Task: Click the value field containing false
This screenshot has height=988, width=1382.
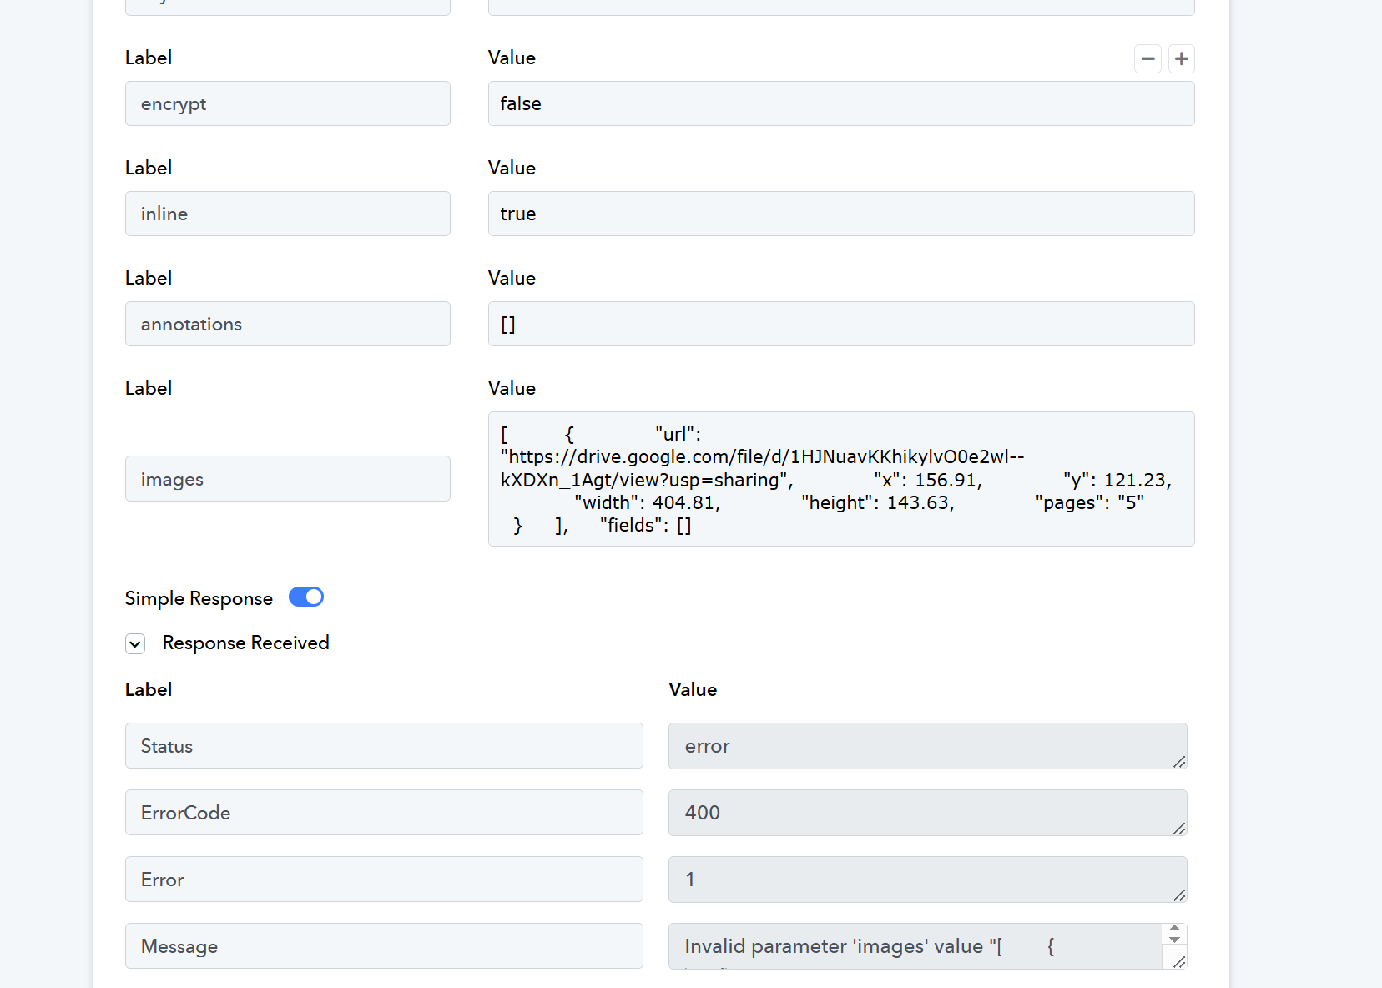Action: tap(840, 103)
